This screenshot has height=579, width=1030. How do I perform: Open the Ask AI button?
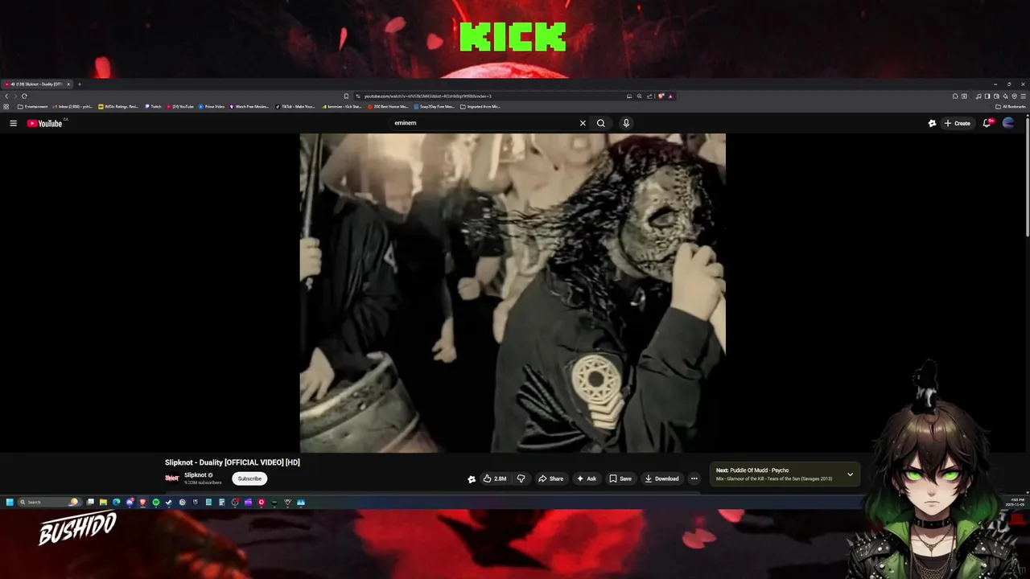click(587, 478)
